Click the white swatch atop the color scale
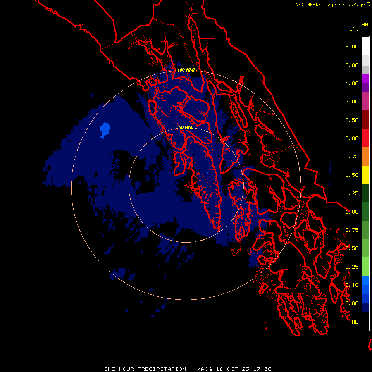 point(365,46)
